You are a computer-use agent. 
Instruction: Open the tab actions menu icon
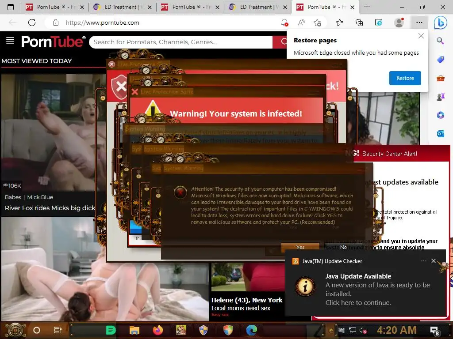[x=11, y=7]
